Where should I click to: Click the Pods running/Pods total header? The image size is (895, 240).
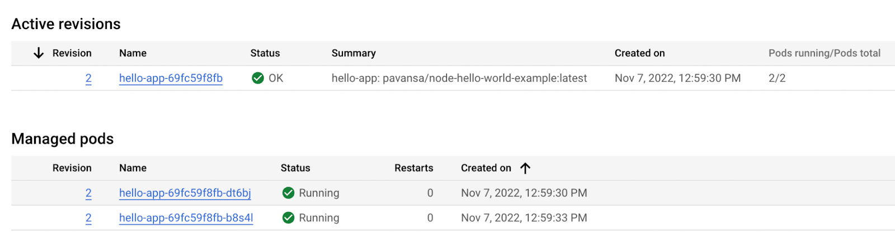click(x=824, y=53)
